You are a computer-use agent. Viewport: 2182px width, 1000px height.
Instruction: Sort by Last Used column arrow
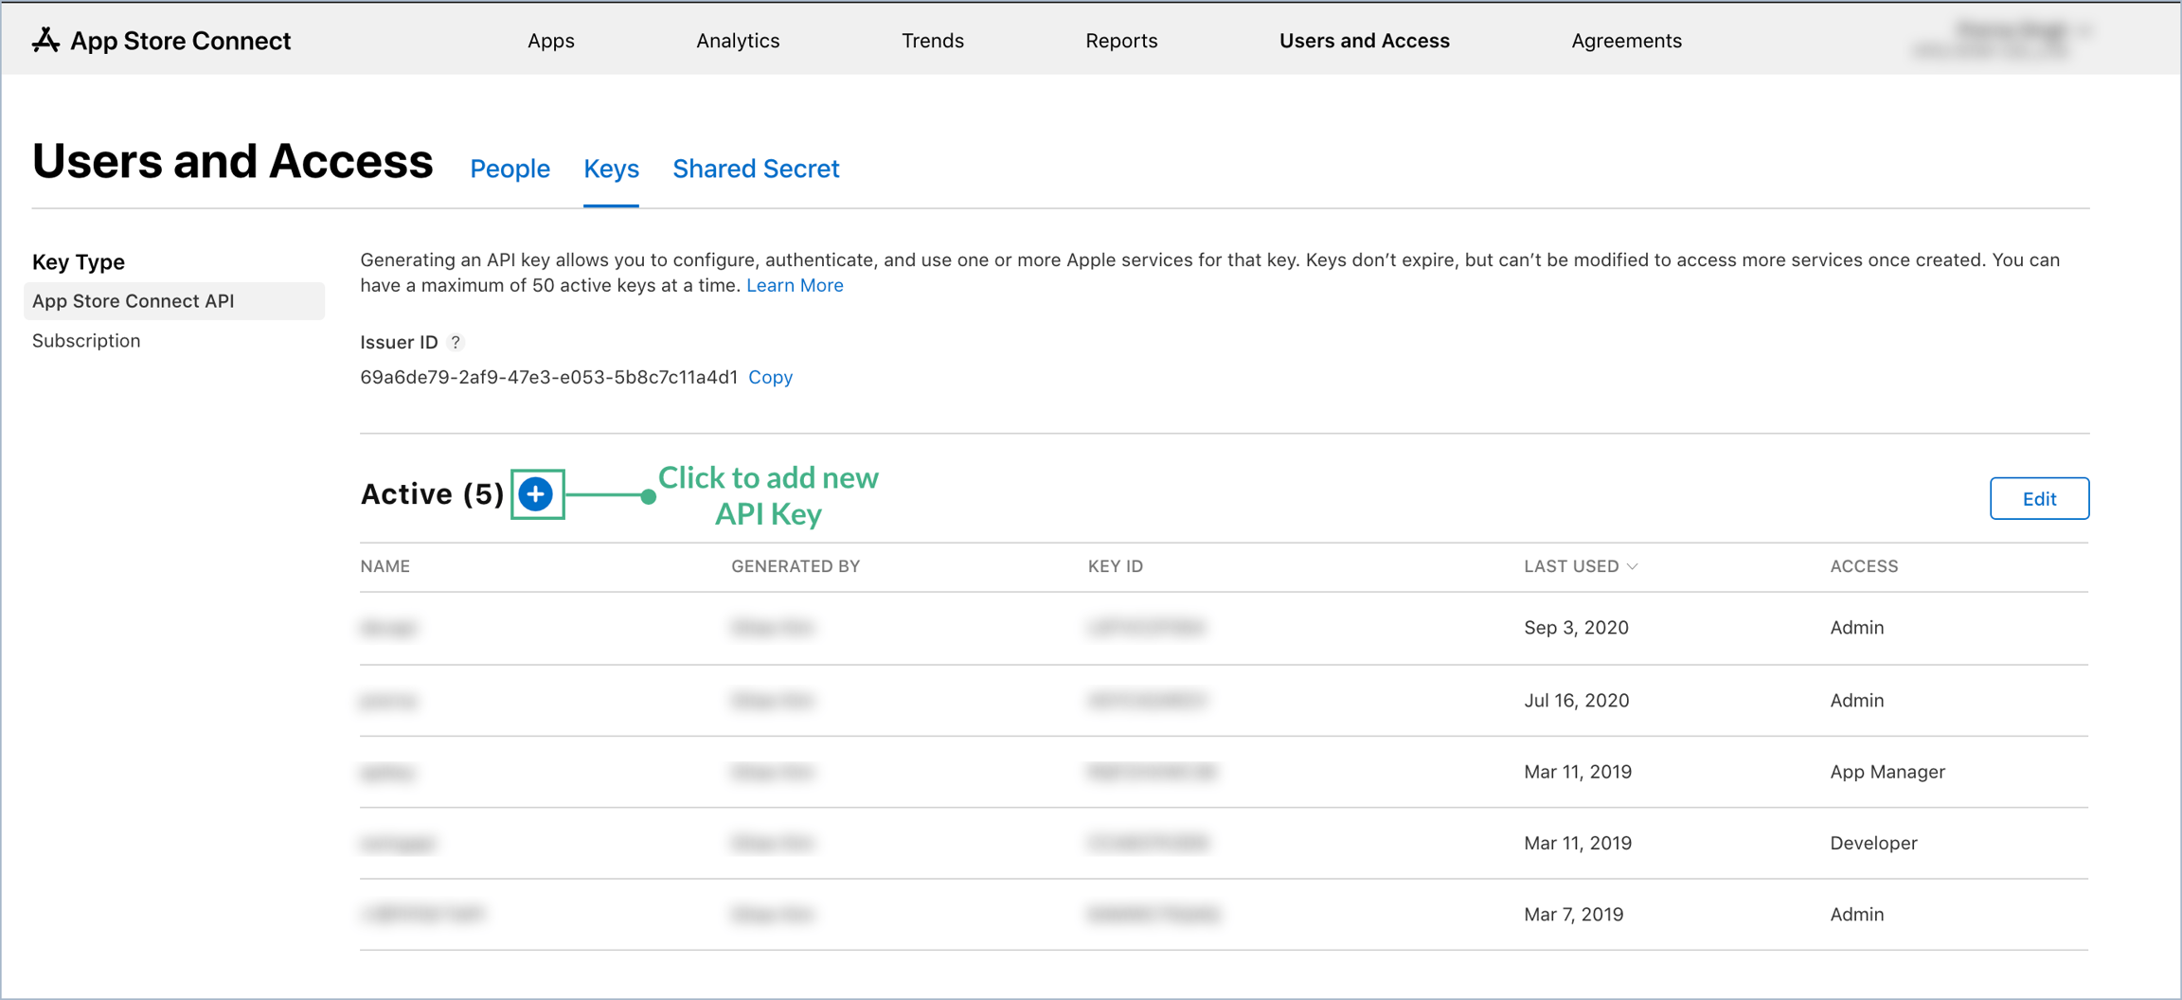click(x=1632, y=566)
